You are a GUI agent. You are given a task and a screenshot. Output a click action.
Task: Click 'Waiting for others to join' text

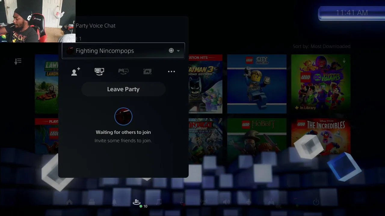point(123,132)
